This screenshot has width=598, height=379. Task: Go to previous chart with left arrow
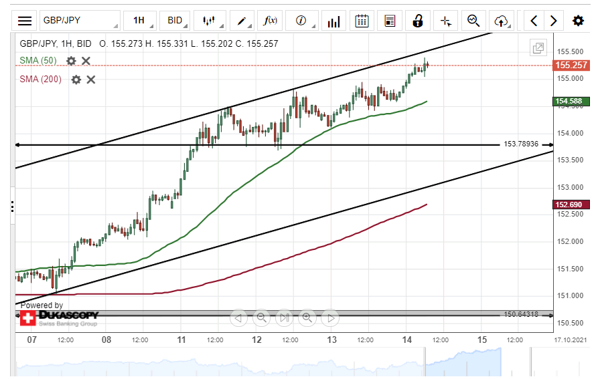click(534, 21)
